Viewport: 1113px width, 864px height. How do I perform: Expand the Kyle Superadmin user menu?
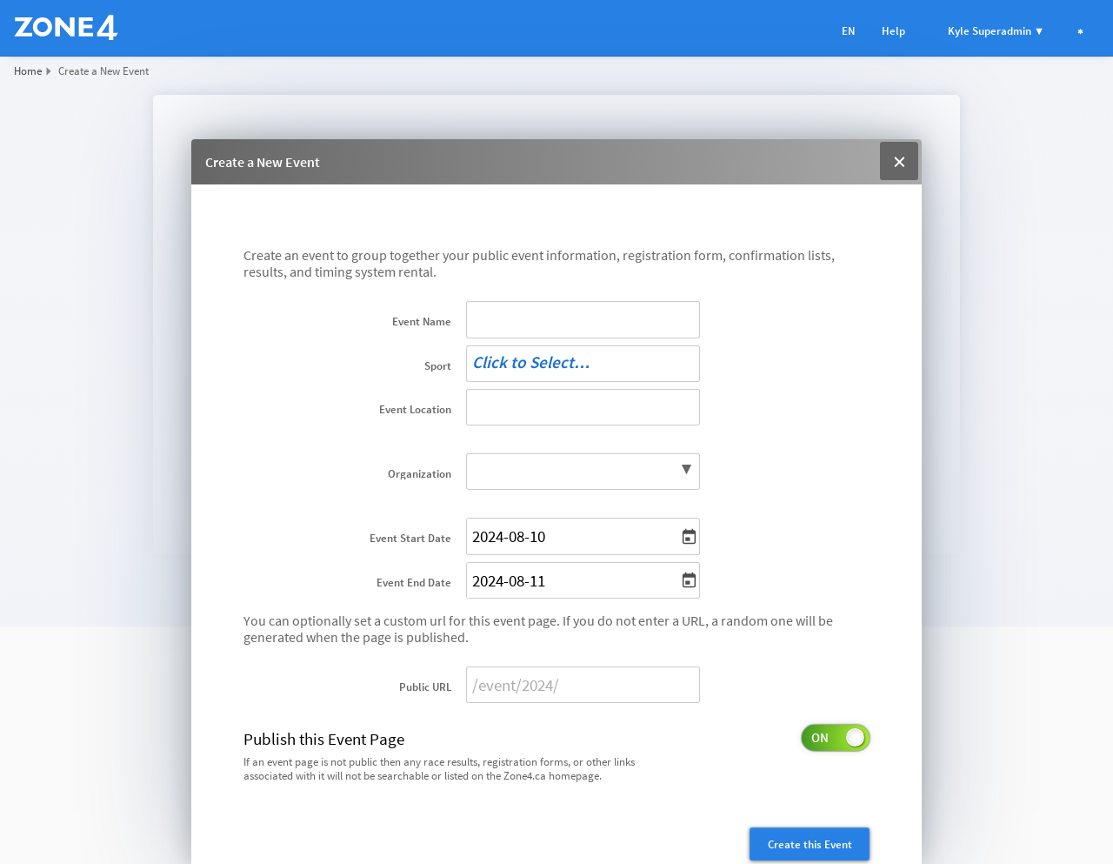coord(995,31)
